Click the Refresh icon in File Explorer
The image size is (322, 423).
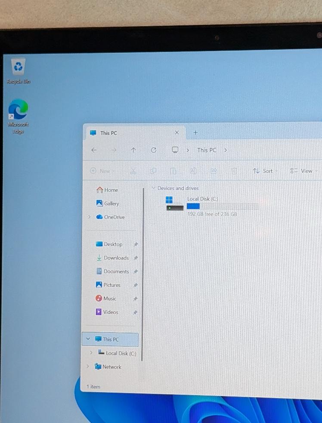coord(154,150)
